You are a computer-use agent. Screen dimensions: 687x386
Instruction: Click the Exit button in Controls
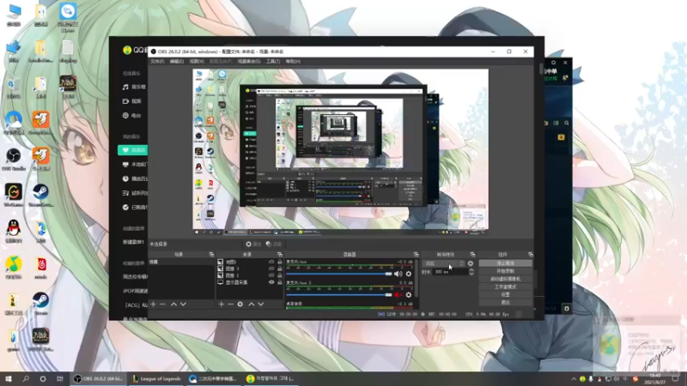click(506, 303)
